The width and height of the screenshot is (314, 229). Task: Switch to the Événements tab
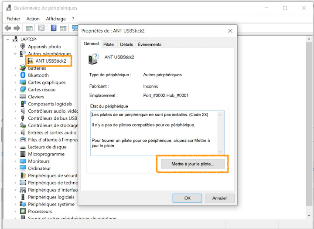tap(150, 44)
